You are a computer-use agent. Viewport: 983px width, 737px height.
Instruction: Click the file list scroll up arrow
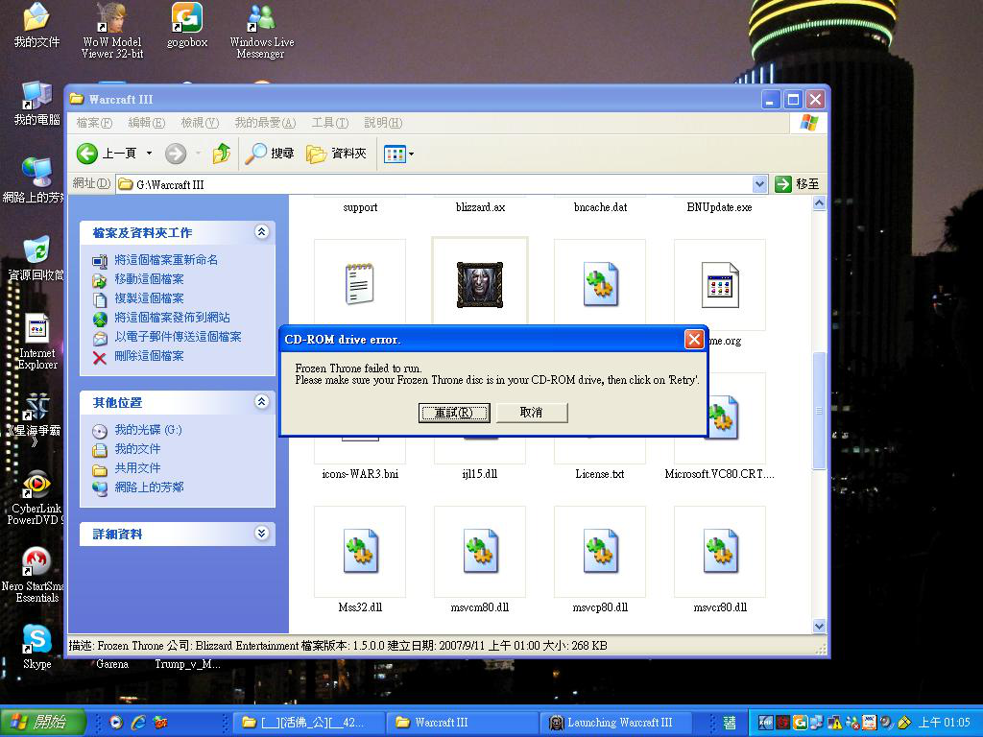pyautogui.click(x=819, y=203)
